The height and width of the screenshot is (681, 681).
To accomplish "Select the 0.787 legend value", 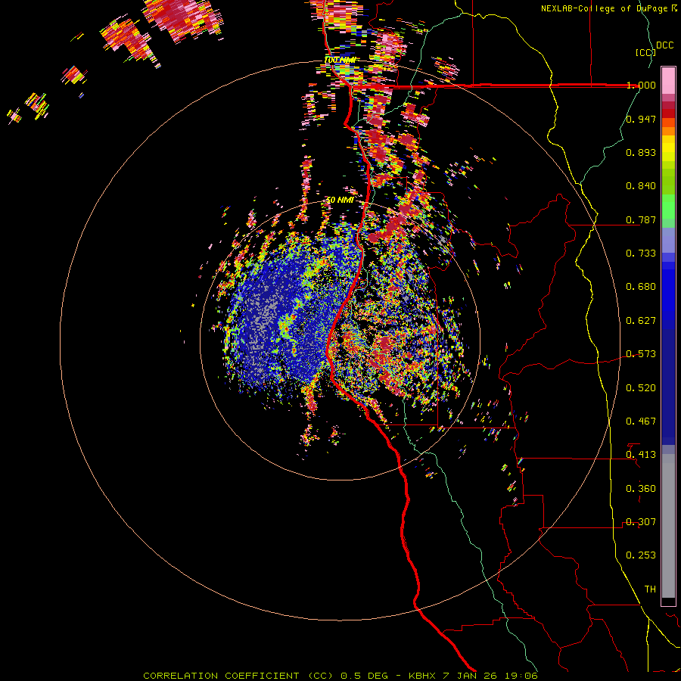I will (641, 219).
